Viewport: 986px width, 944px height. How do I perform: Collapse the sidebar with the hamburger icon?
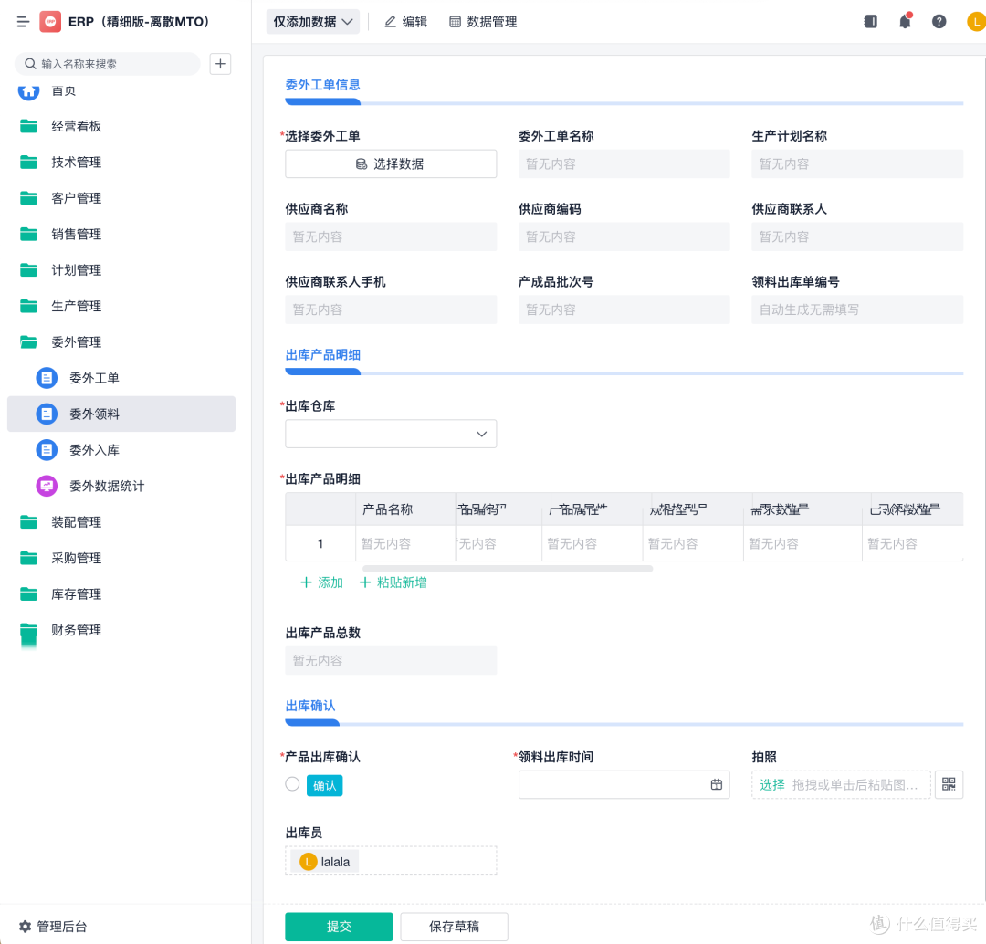click(23, 22)
